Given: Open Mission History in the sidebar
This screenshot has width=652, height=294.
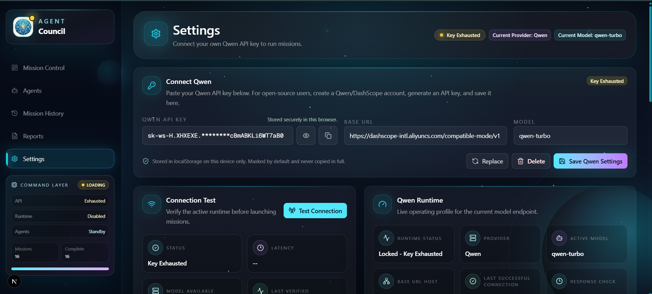Looking at the screenshot, I should coord(60,114).
